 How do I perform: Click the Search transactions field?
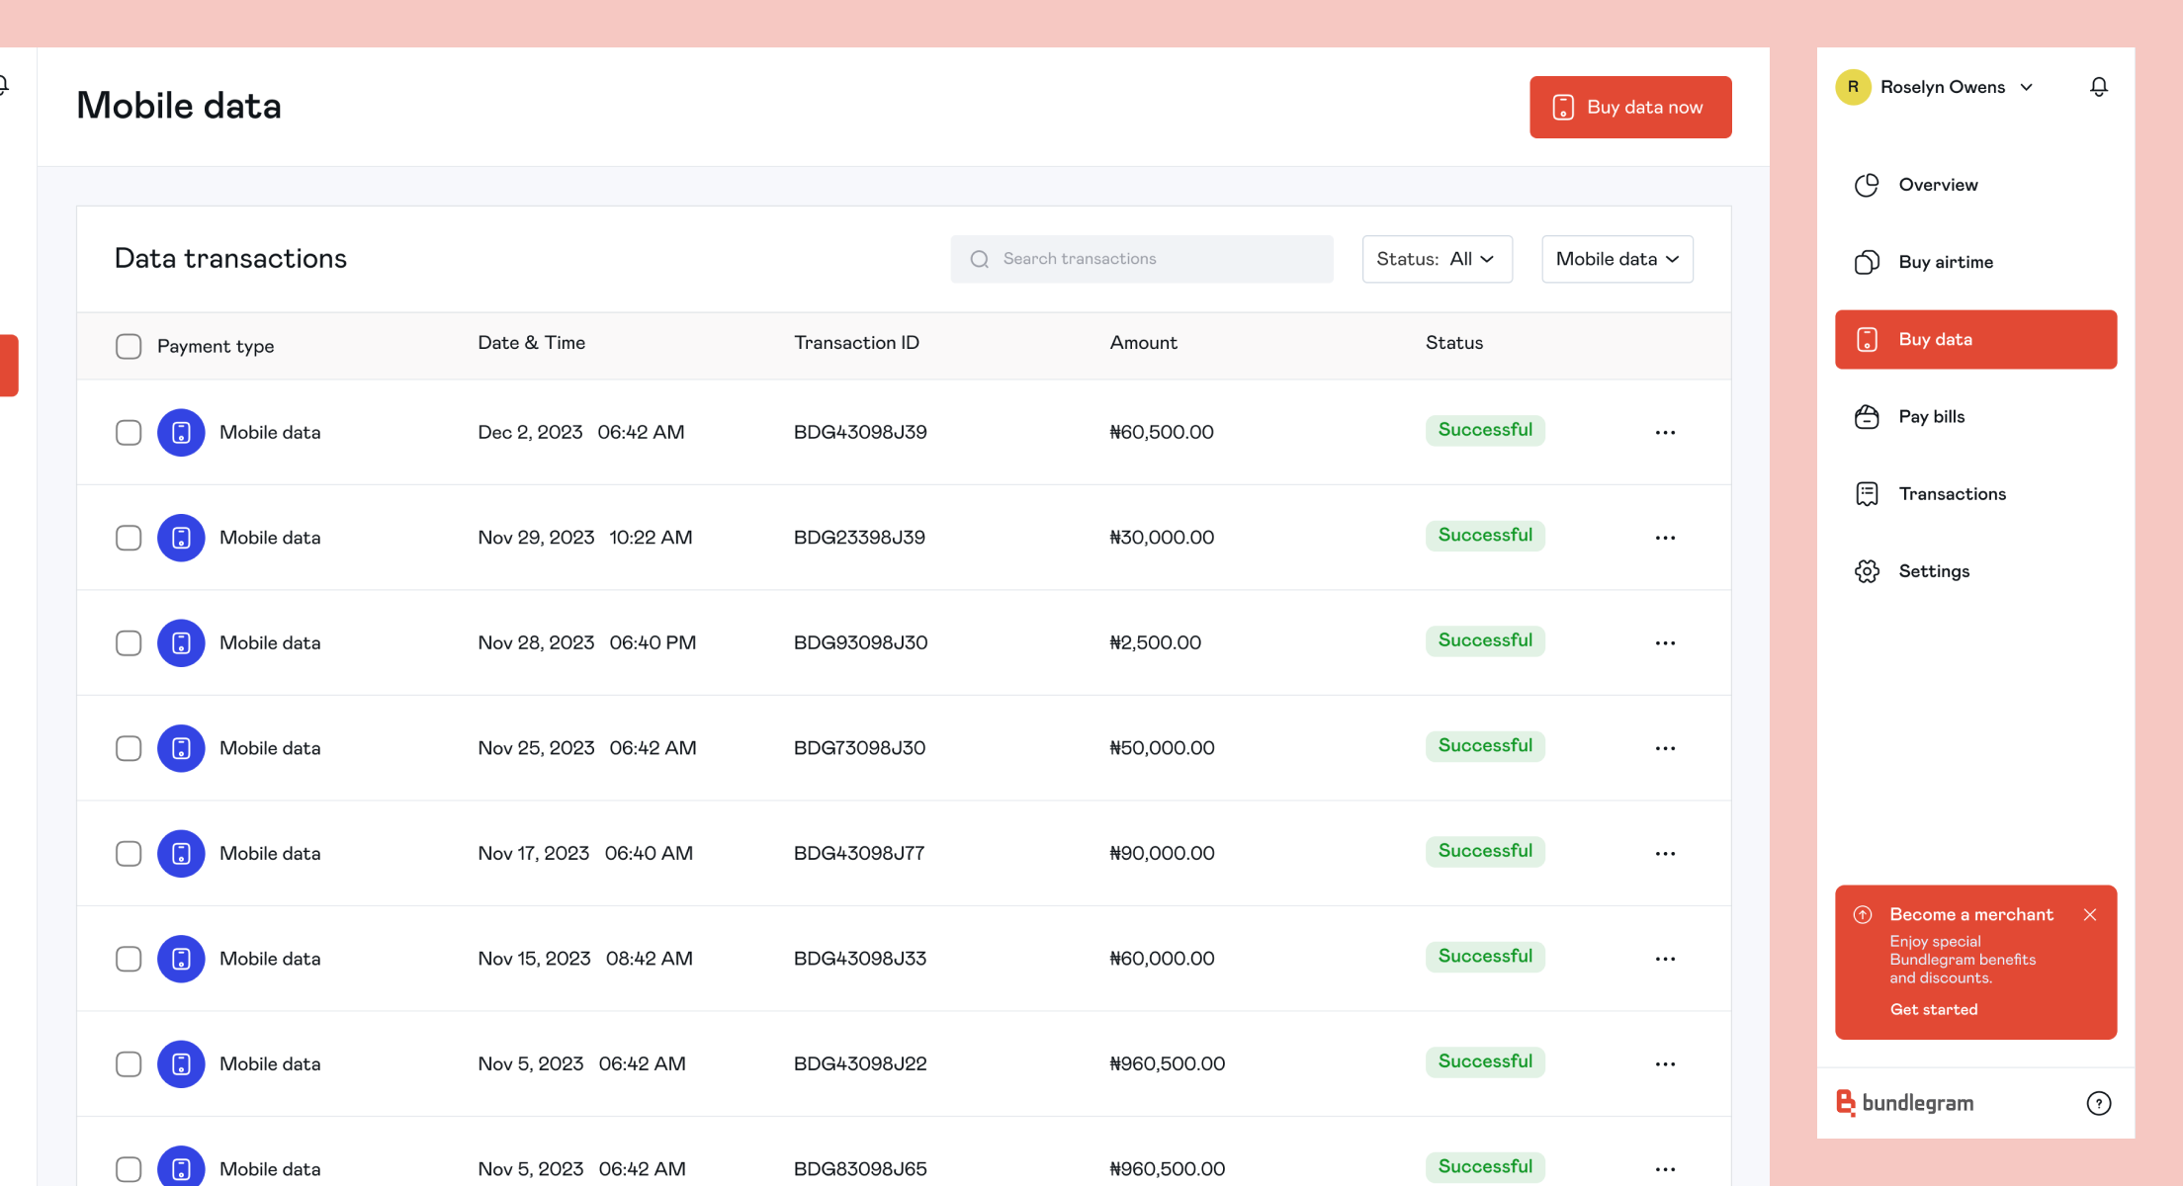(1142, 259)
